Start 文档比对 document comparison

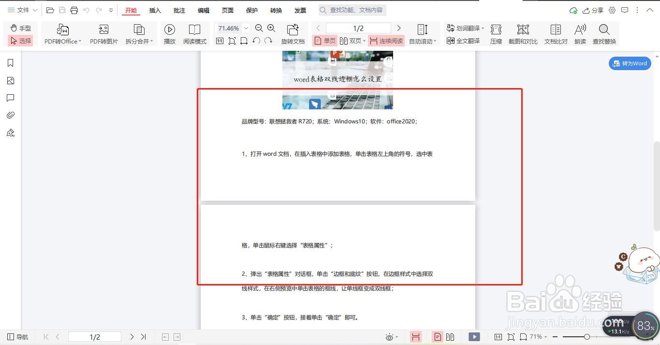(x=555, y=34)
